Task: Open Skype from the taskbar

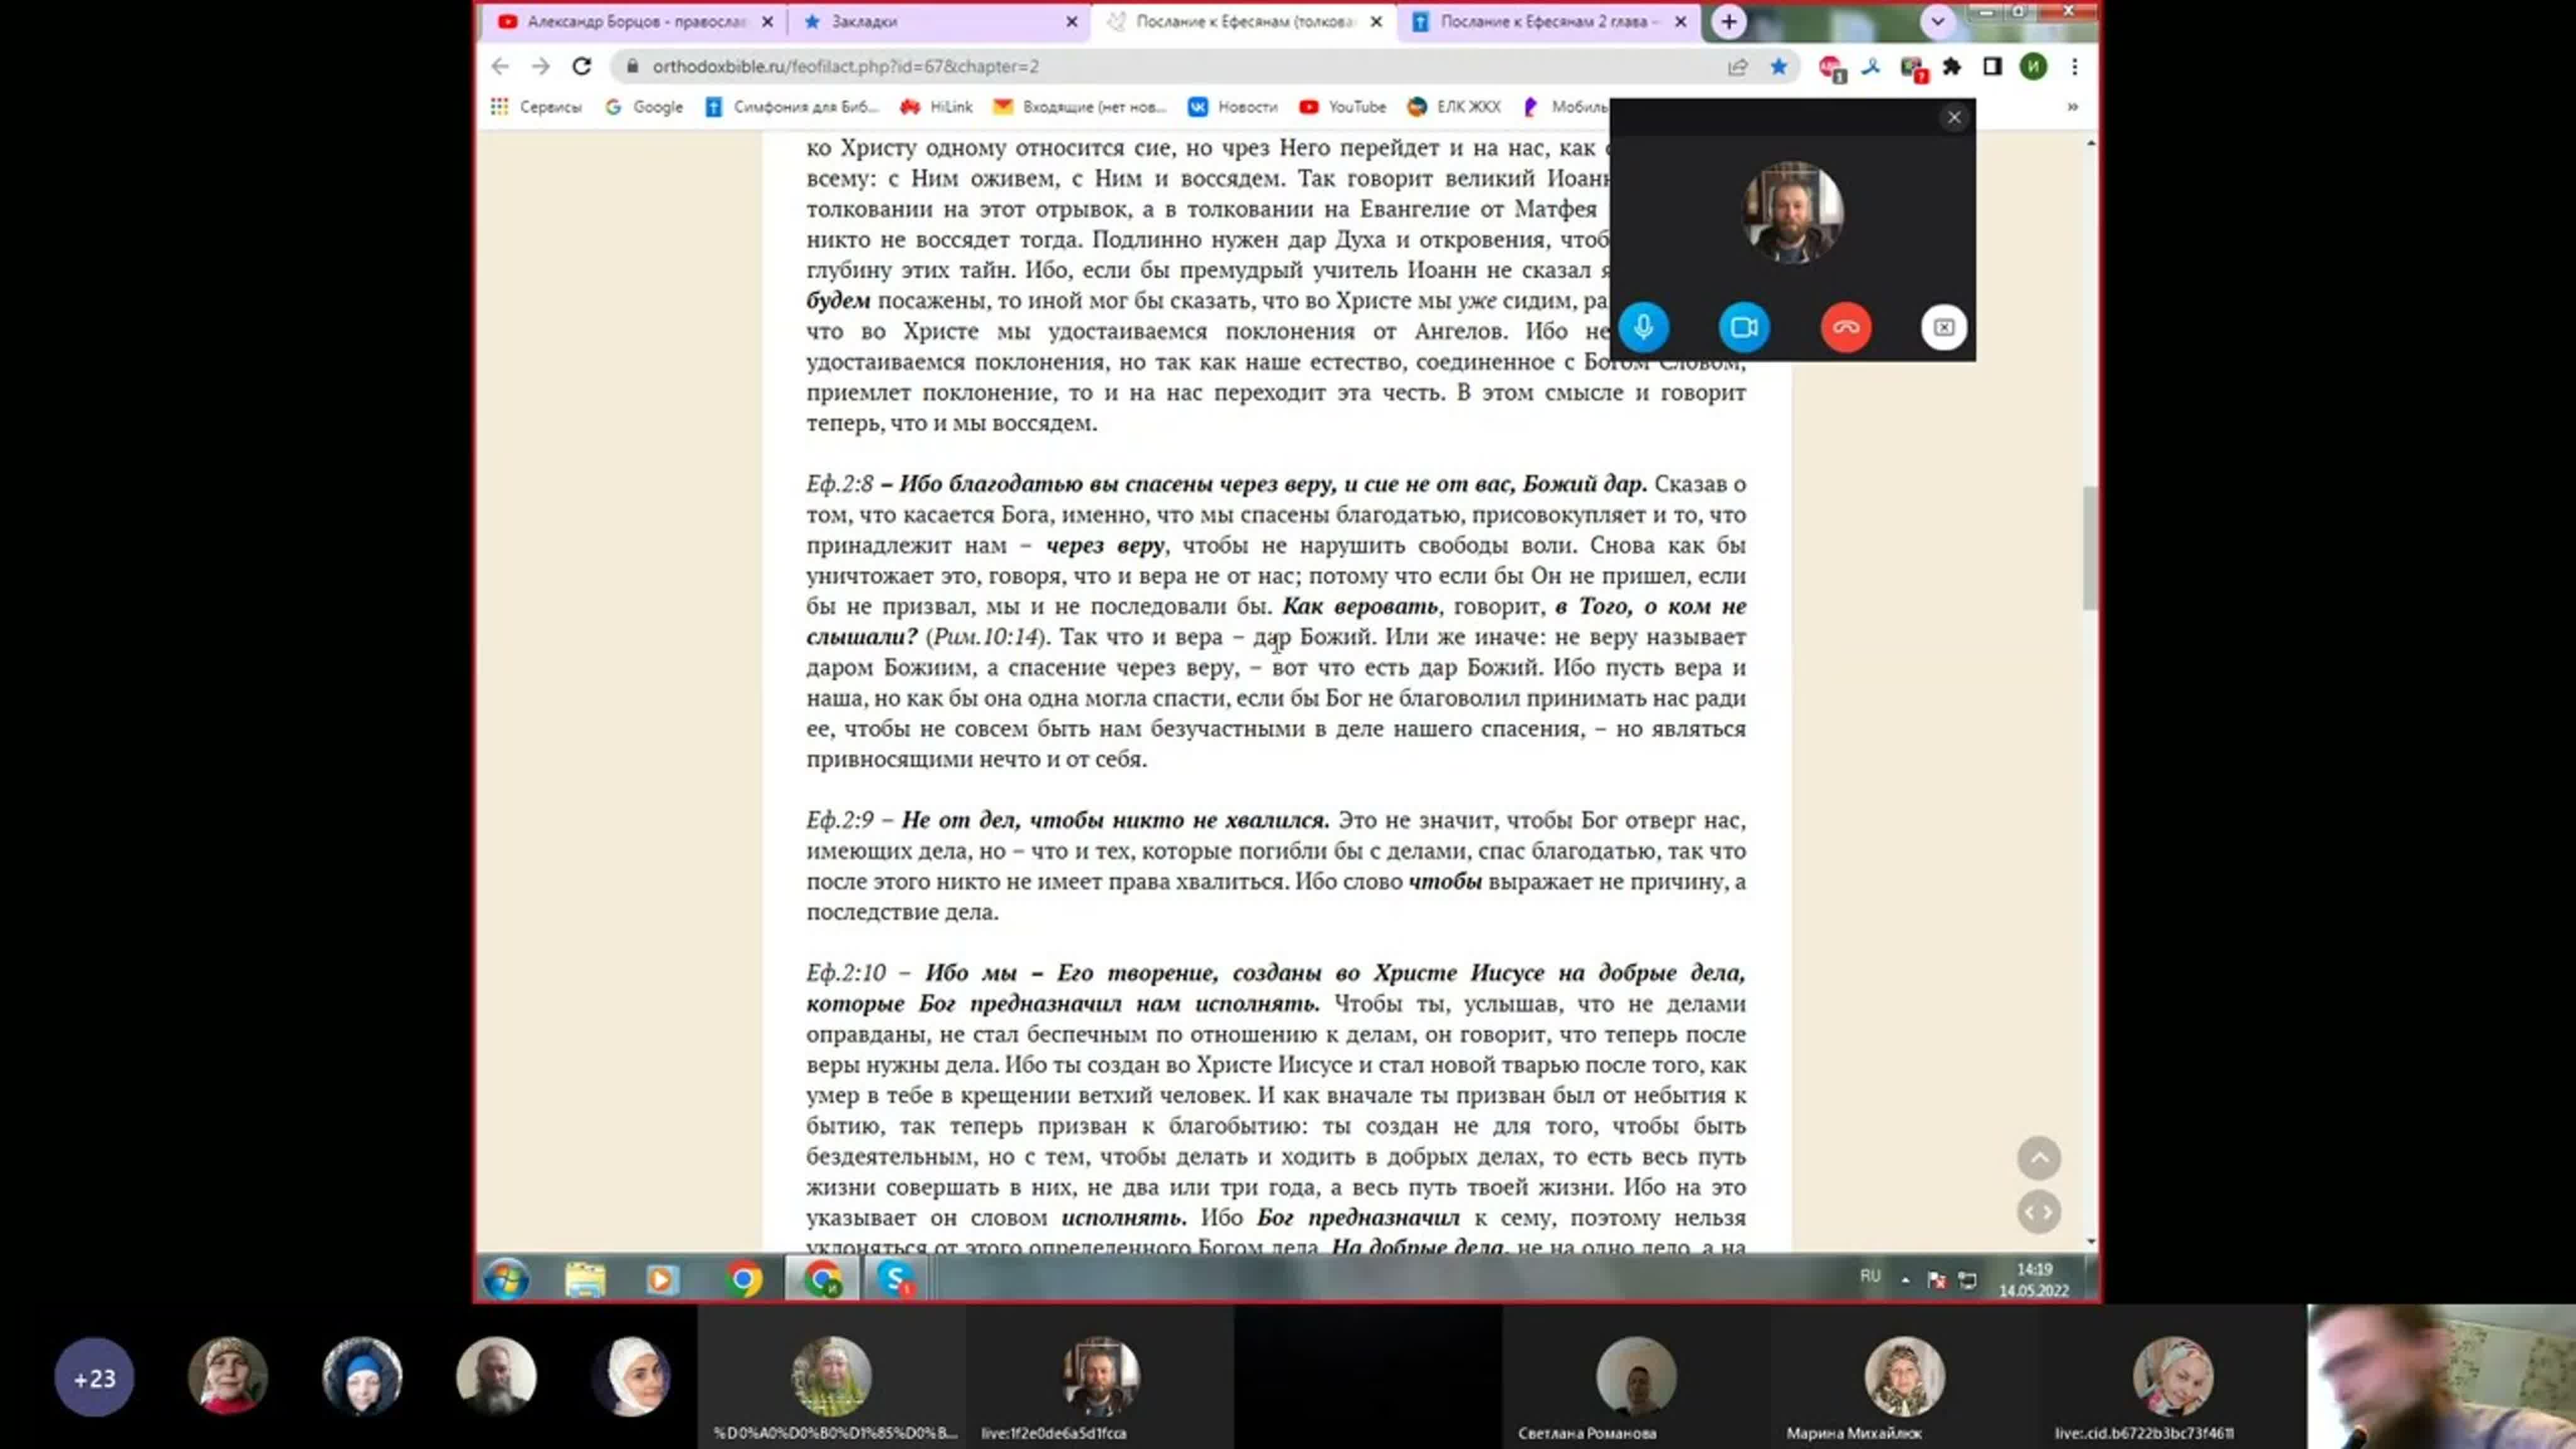Action: point(896,1278)
